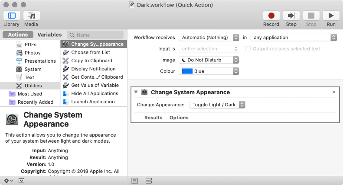
Task: Select the Photos category
Action: click(x=30, y=53)
